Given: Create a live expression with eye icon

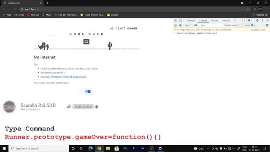Looking at the screenshot, I should 196,25.
